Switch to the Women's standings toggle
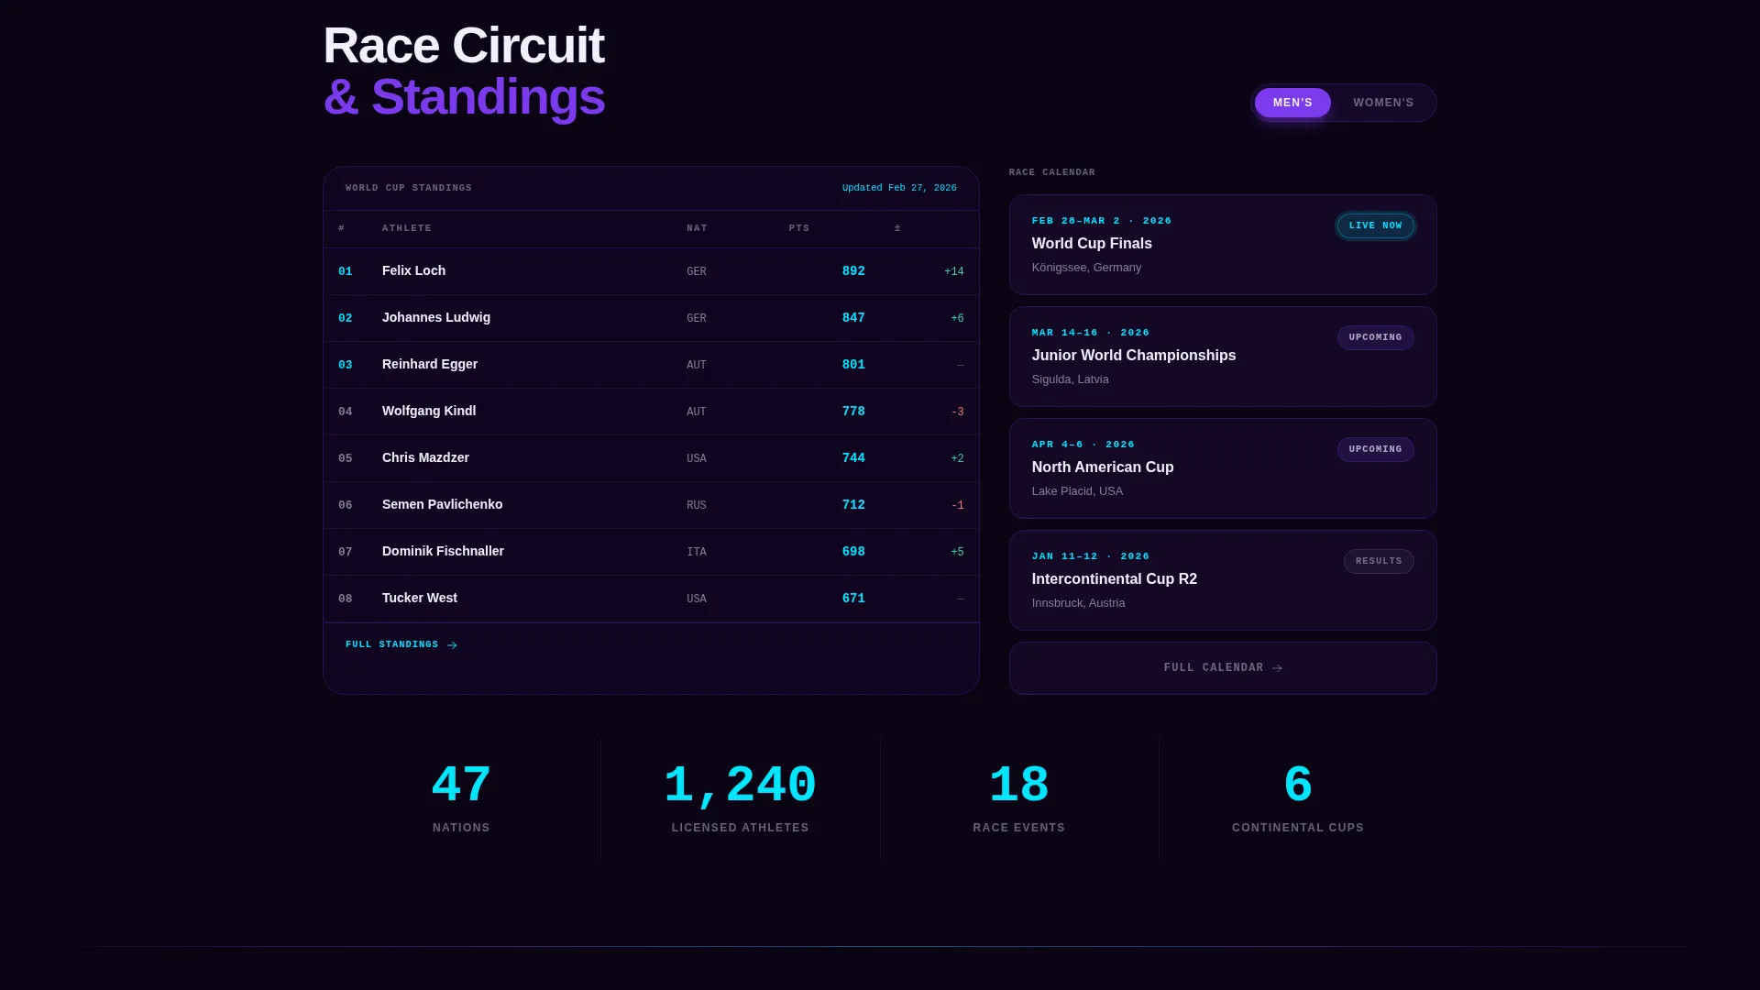Screen dimensions: 1760x990 click(x=1383, y=103)
